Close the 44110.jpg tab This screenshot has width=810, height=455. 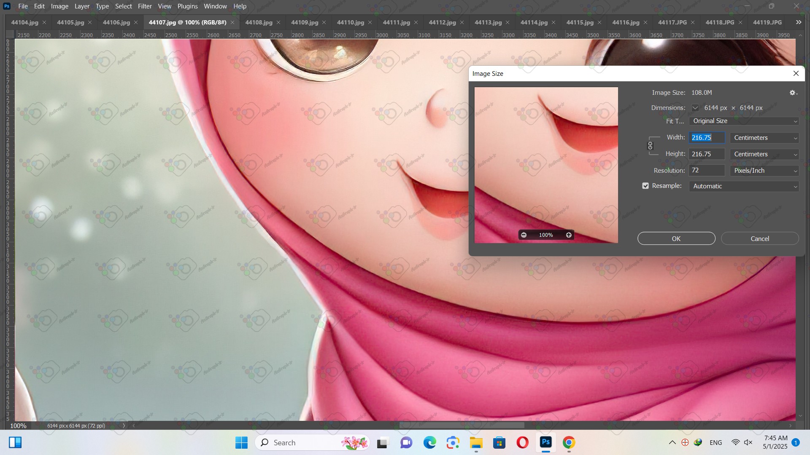coord(370,22)
